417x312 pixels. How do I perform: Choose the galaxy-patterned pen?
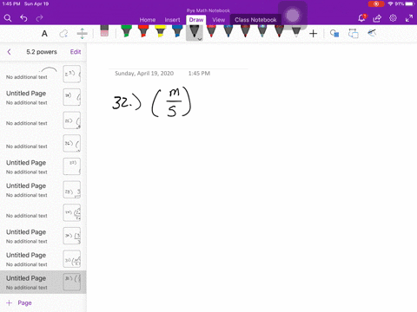[262, 31]
